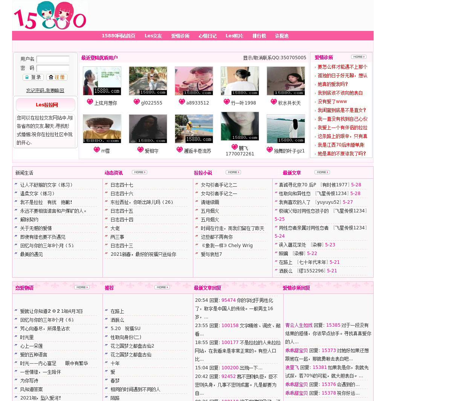Open article 真诚寻北京70 后P
This screenshot has height=401, width=452.
click(298, 185)
